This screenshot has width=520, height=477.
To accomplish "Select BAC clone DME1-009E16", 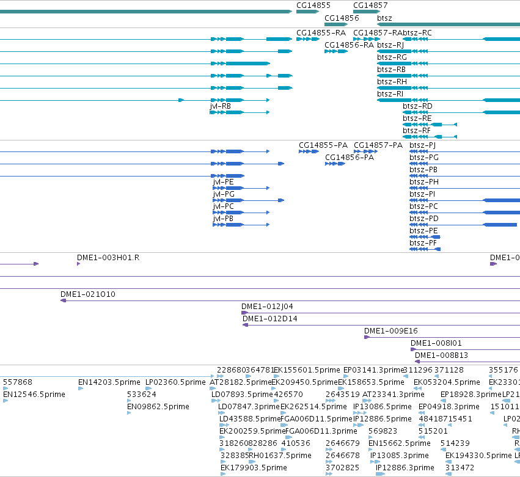I will pyautogui.click(x=391, y=332).
